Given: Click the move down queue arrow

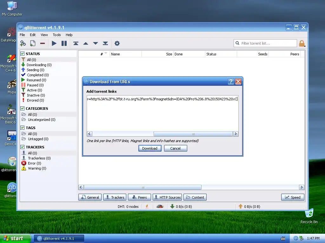Looking at the screenshot, I should 96,43.
